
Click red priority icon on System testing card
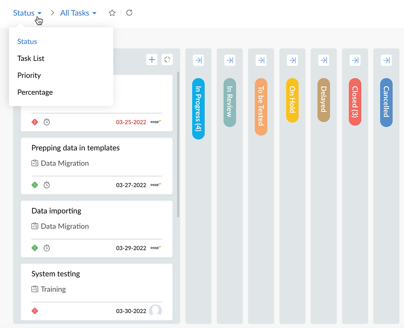click(35, 311)
